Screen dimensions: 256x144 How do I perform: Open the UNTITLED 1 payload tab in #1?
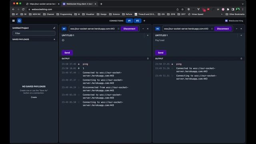pyautogui.click(x=68, y=35)
